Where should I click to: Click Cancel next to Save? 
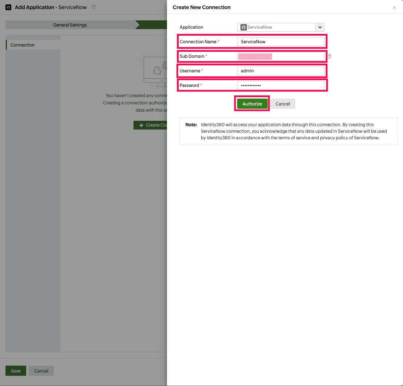(41, 370)
